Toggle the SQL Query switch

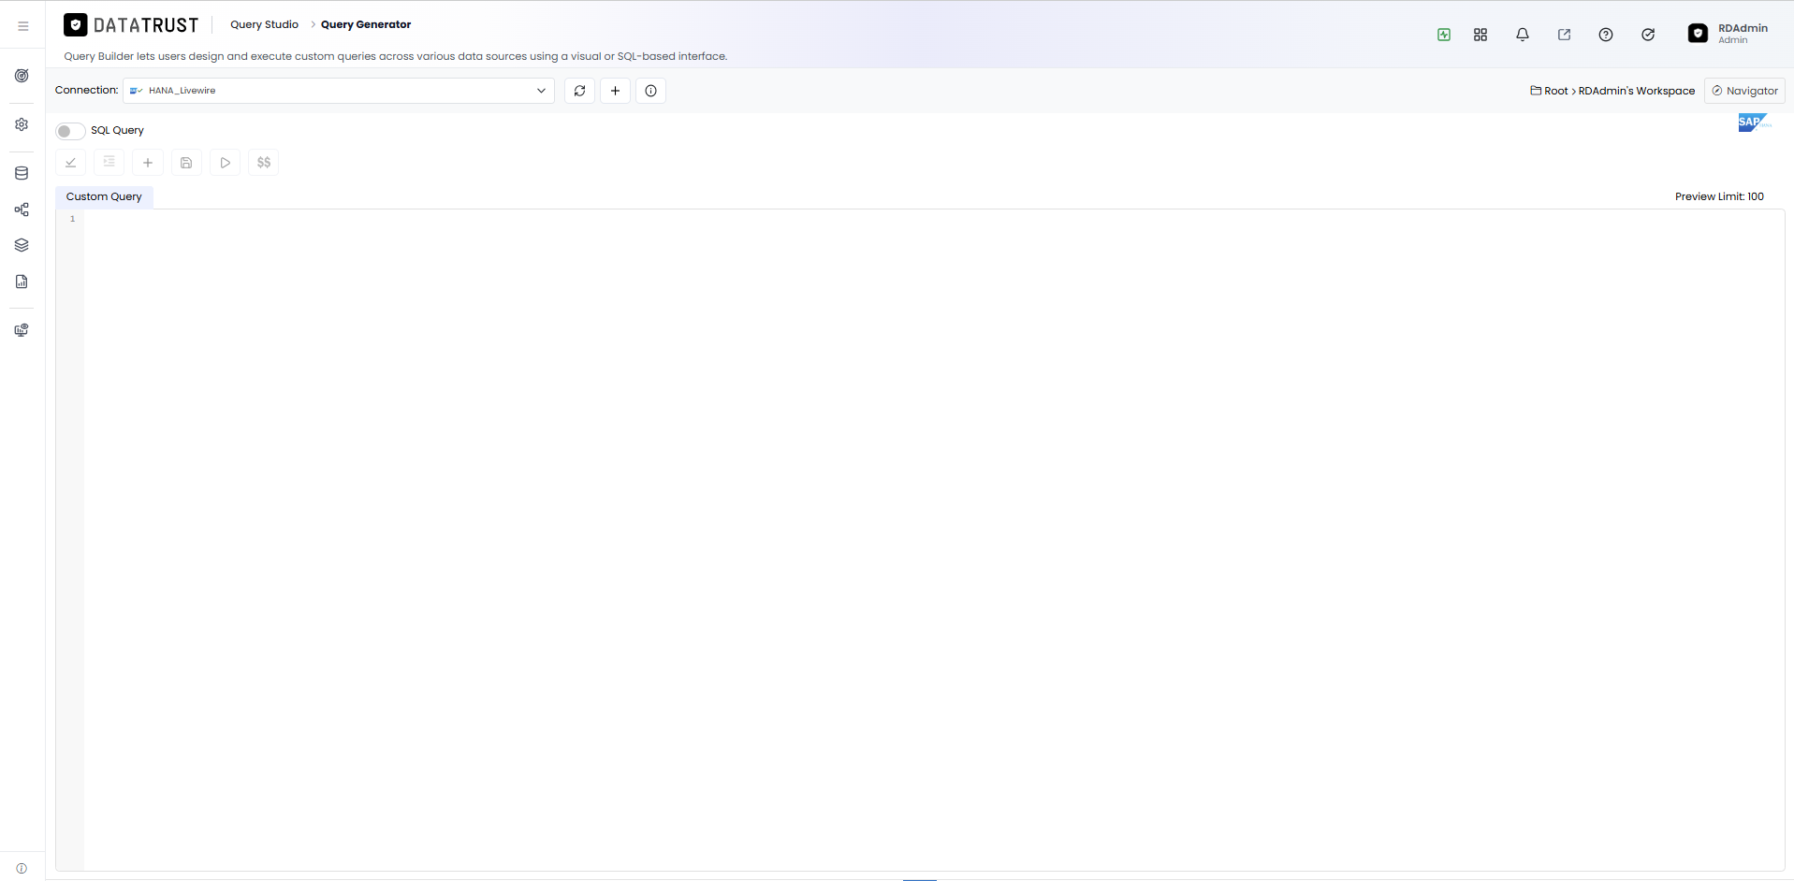coord(70,131)
